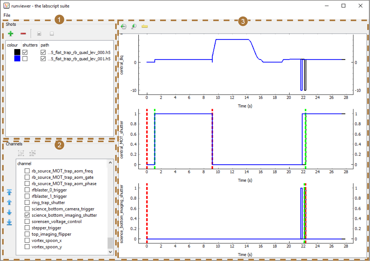Select shot file ...5_flat_trap_rb_quad_lev_000.h5
This screenshot has width=370, height=261.
(79, 52)
